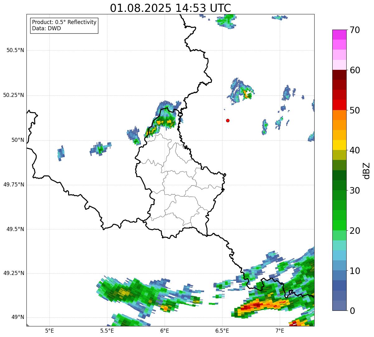Click the colorbar tick label 0
The image size is (374, 337).
point(352,311)
